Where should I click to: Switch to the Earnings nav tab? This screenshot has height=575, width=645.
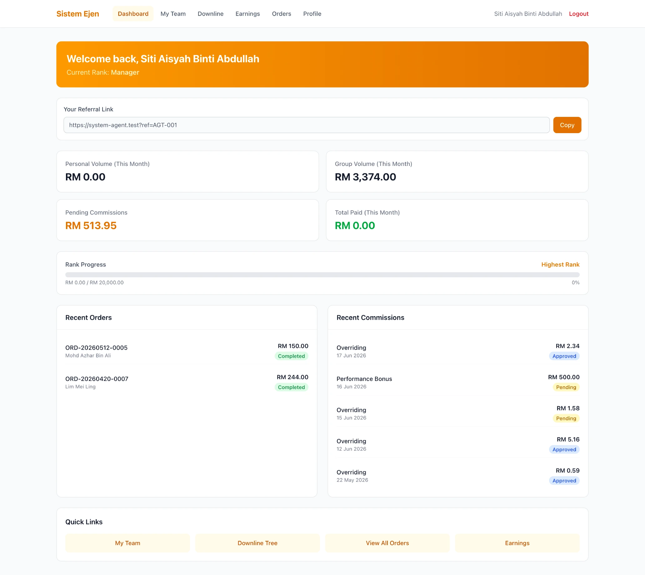(x=247, y=13)
